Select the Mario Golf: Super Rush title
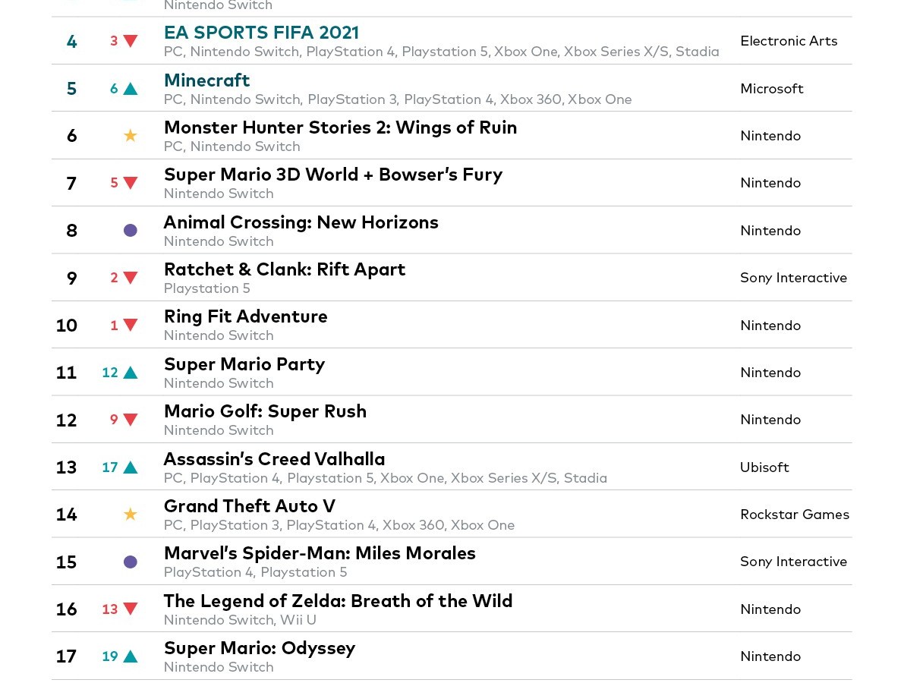Image resolution: width=904 pixels, height=683 pixels. tap(265, 411)
